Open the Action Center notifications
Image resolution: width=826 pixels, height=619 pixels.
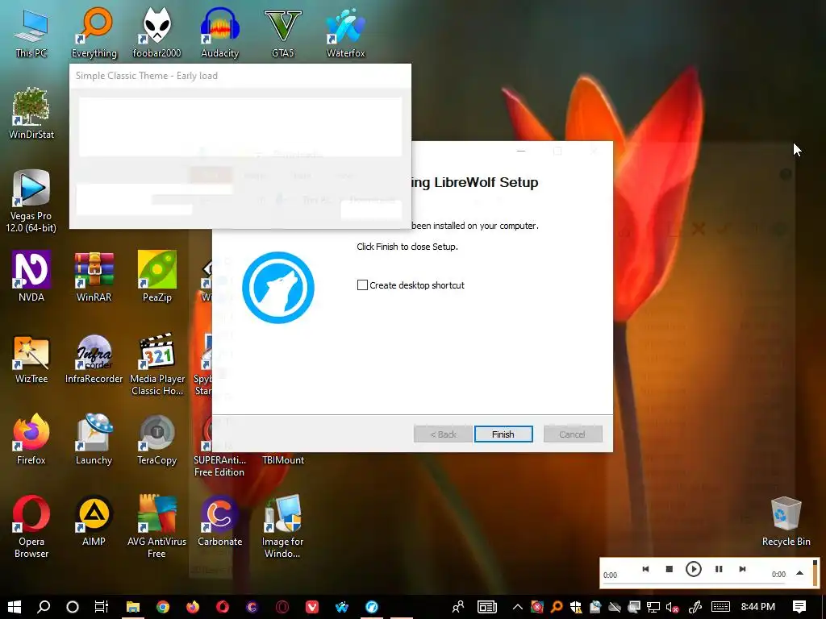click(799, 607)
